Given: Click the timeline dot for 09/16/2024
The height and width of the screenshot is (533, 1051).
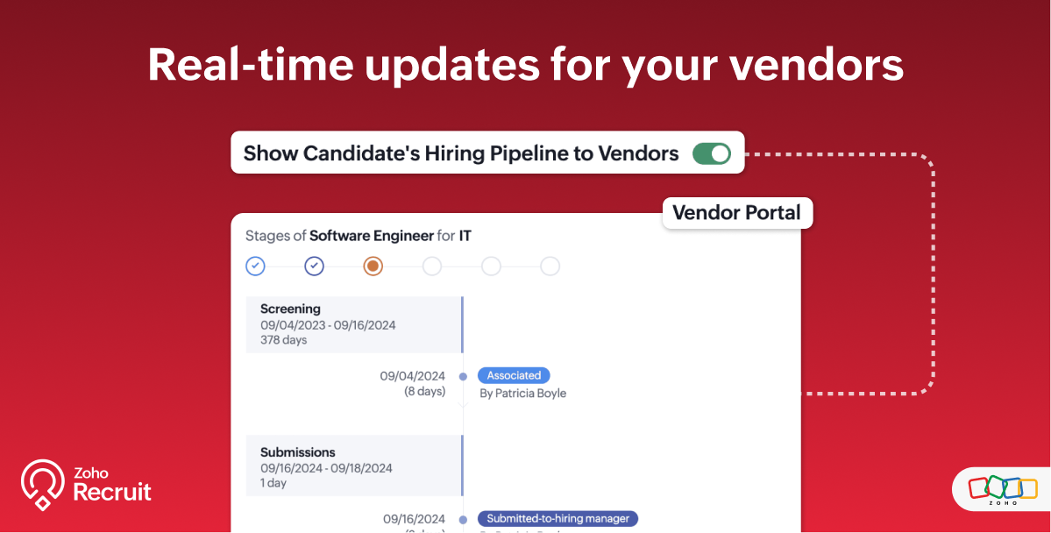Looking at the screenshot, I should 463,519.
